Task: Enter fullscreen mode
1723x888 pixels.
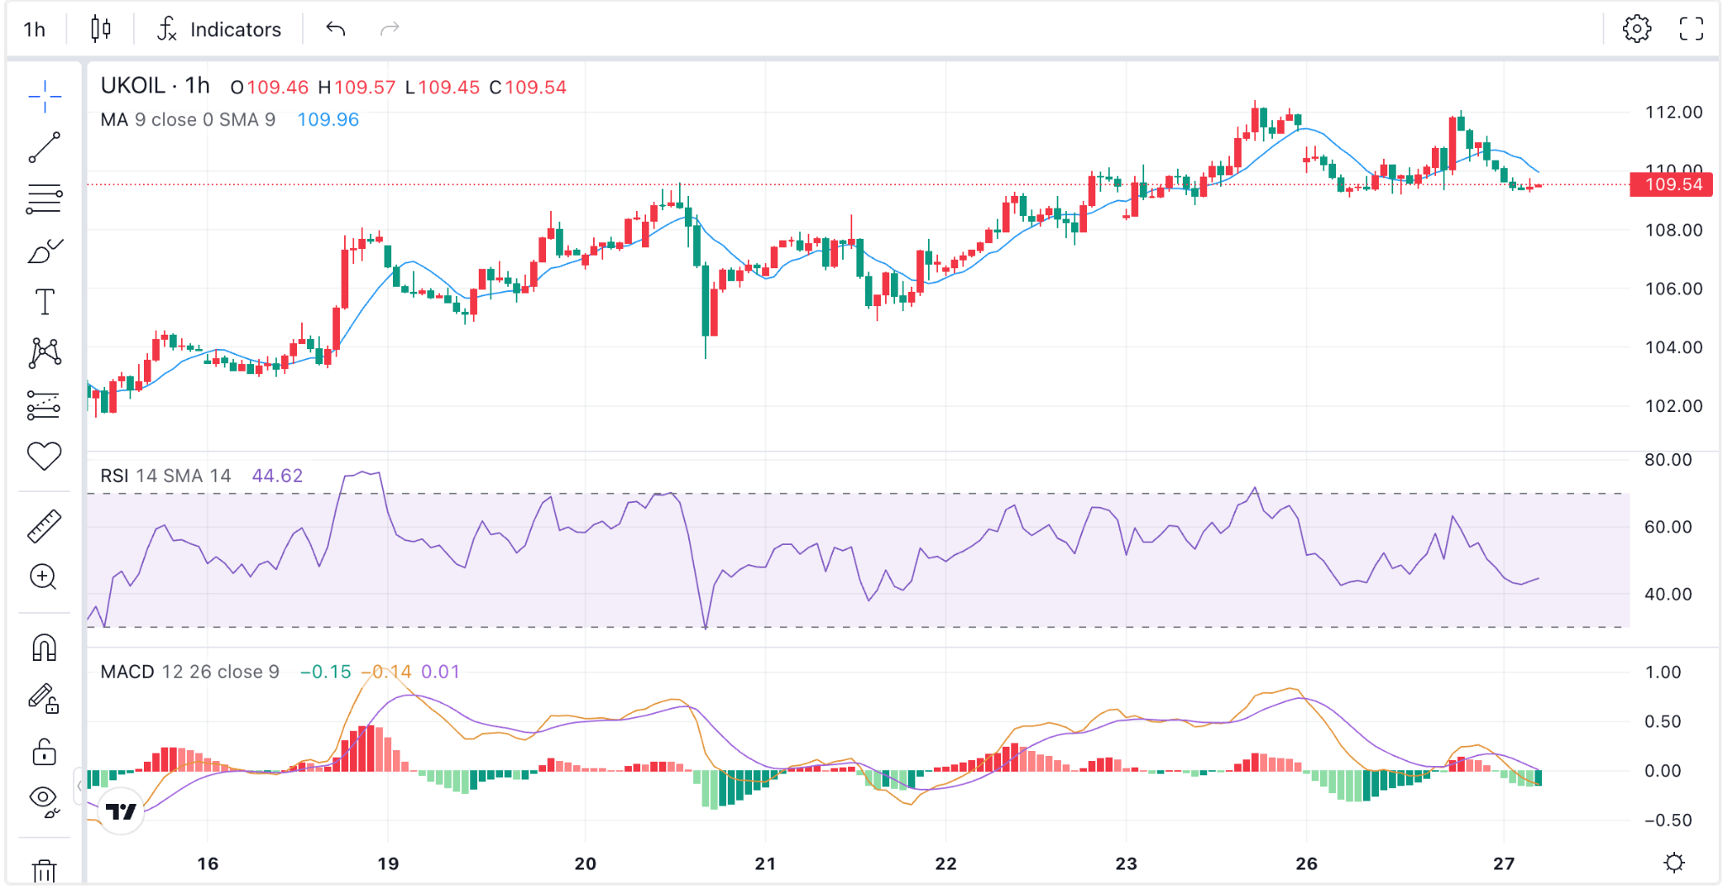Action: [1691, 29]
